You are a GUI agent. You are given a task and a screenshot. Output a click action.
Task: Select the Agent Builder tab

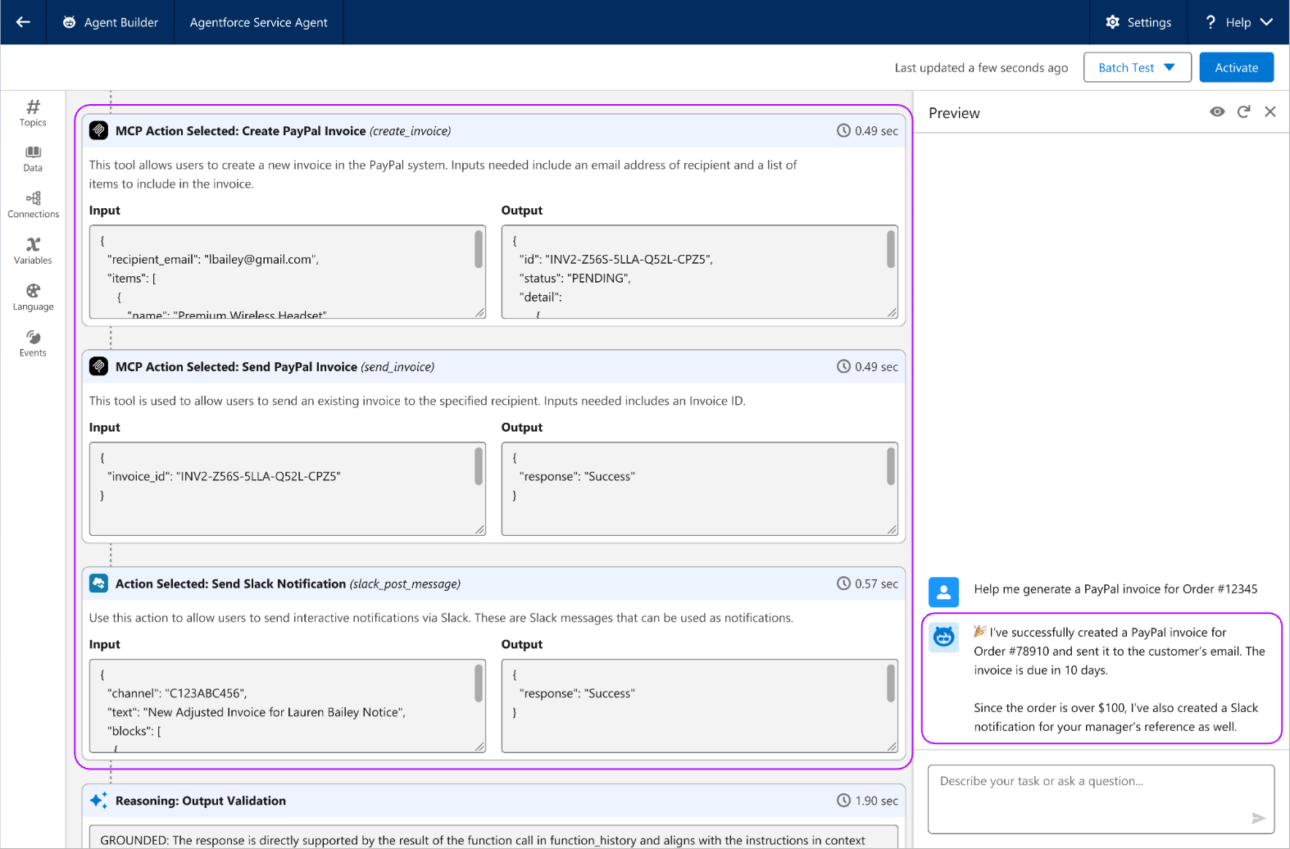coord(111,22)
